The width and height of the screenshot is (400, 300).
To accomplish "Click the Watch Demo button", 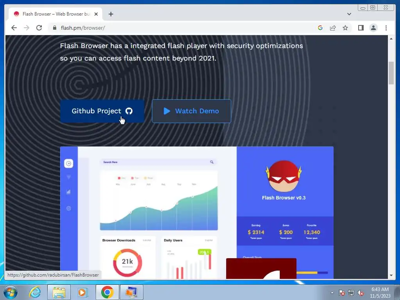I will click(191, 111).
